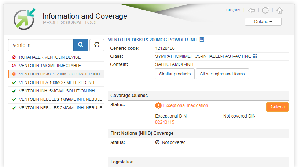This screenshot has width=298, height=167.
Task: Click the Exceptional DIN column label
Action: point(171,116)
